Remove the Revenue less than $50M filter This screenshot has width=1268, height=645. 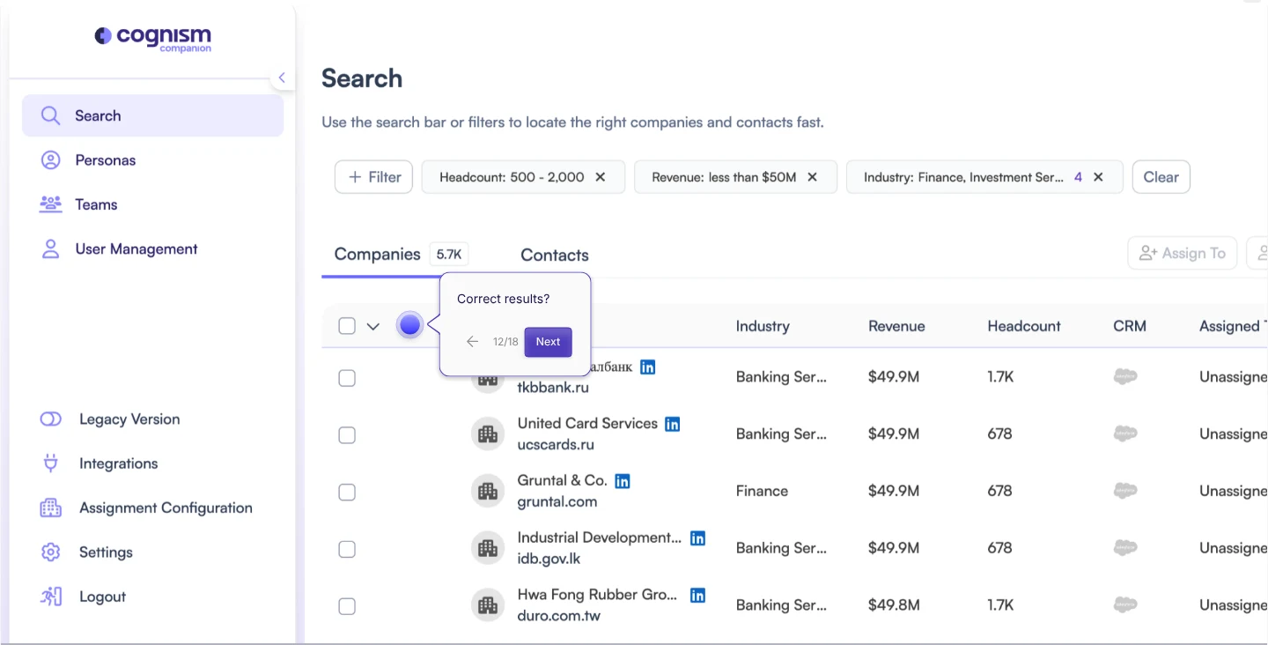coord(813,177)
